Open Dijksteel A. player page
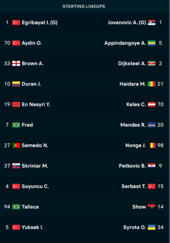This screenshot has width=170, height=243. tap(132, 63)
